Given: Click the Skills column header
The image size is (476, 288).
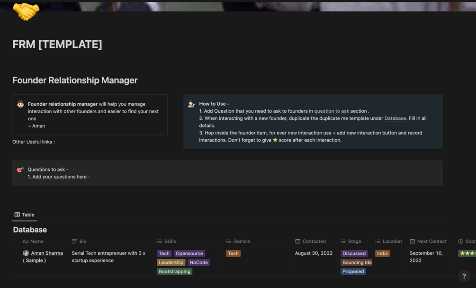Looking at the screenshot, I should click(166, 241).
